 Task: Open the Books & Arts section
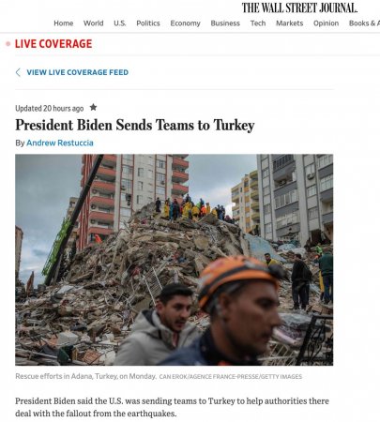[364, 23]
